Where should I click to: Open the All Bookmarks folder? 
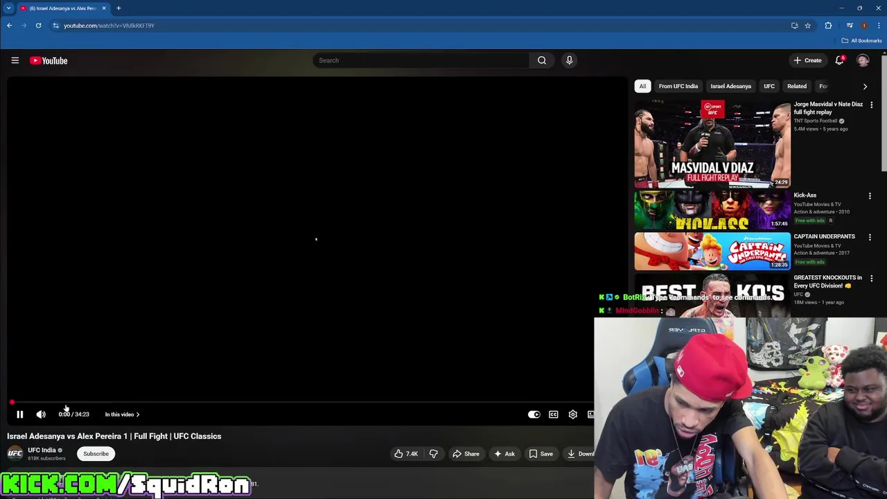pyautogui.click(x=861, y=41)
